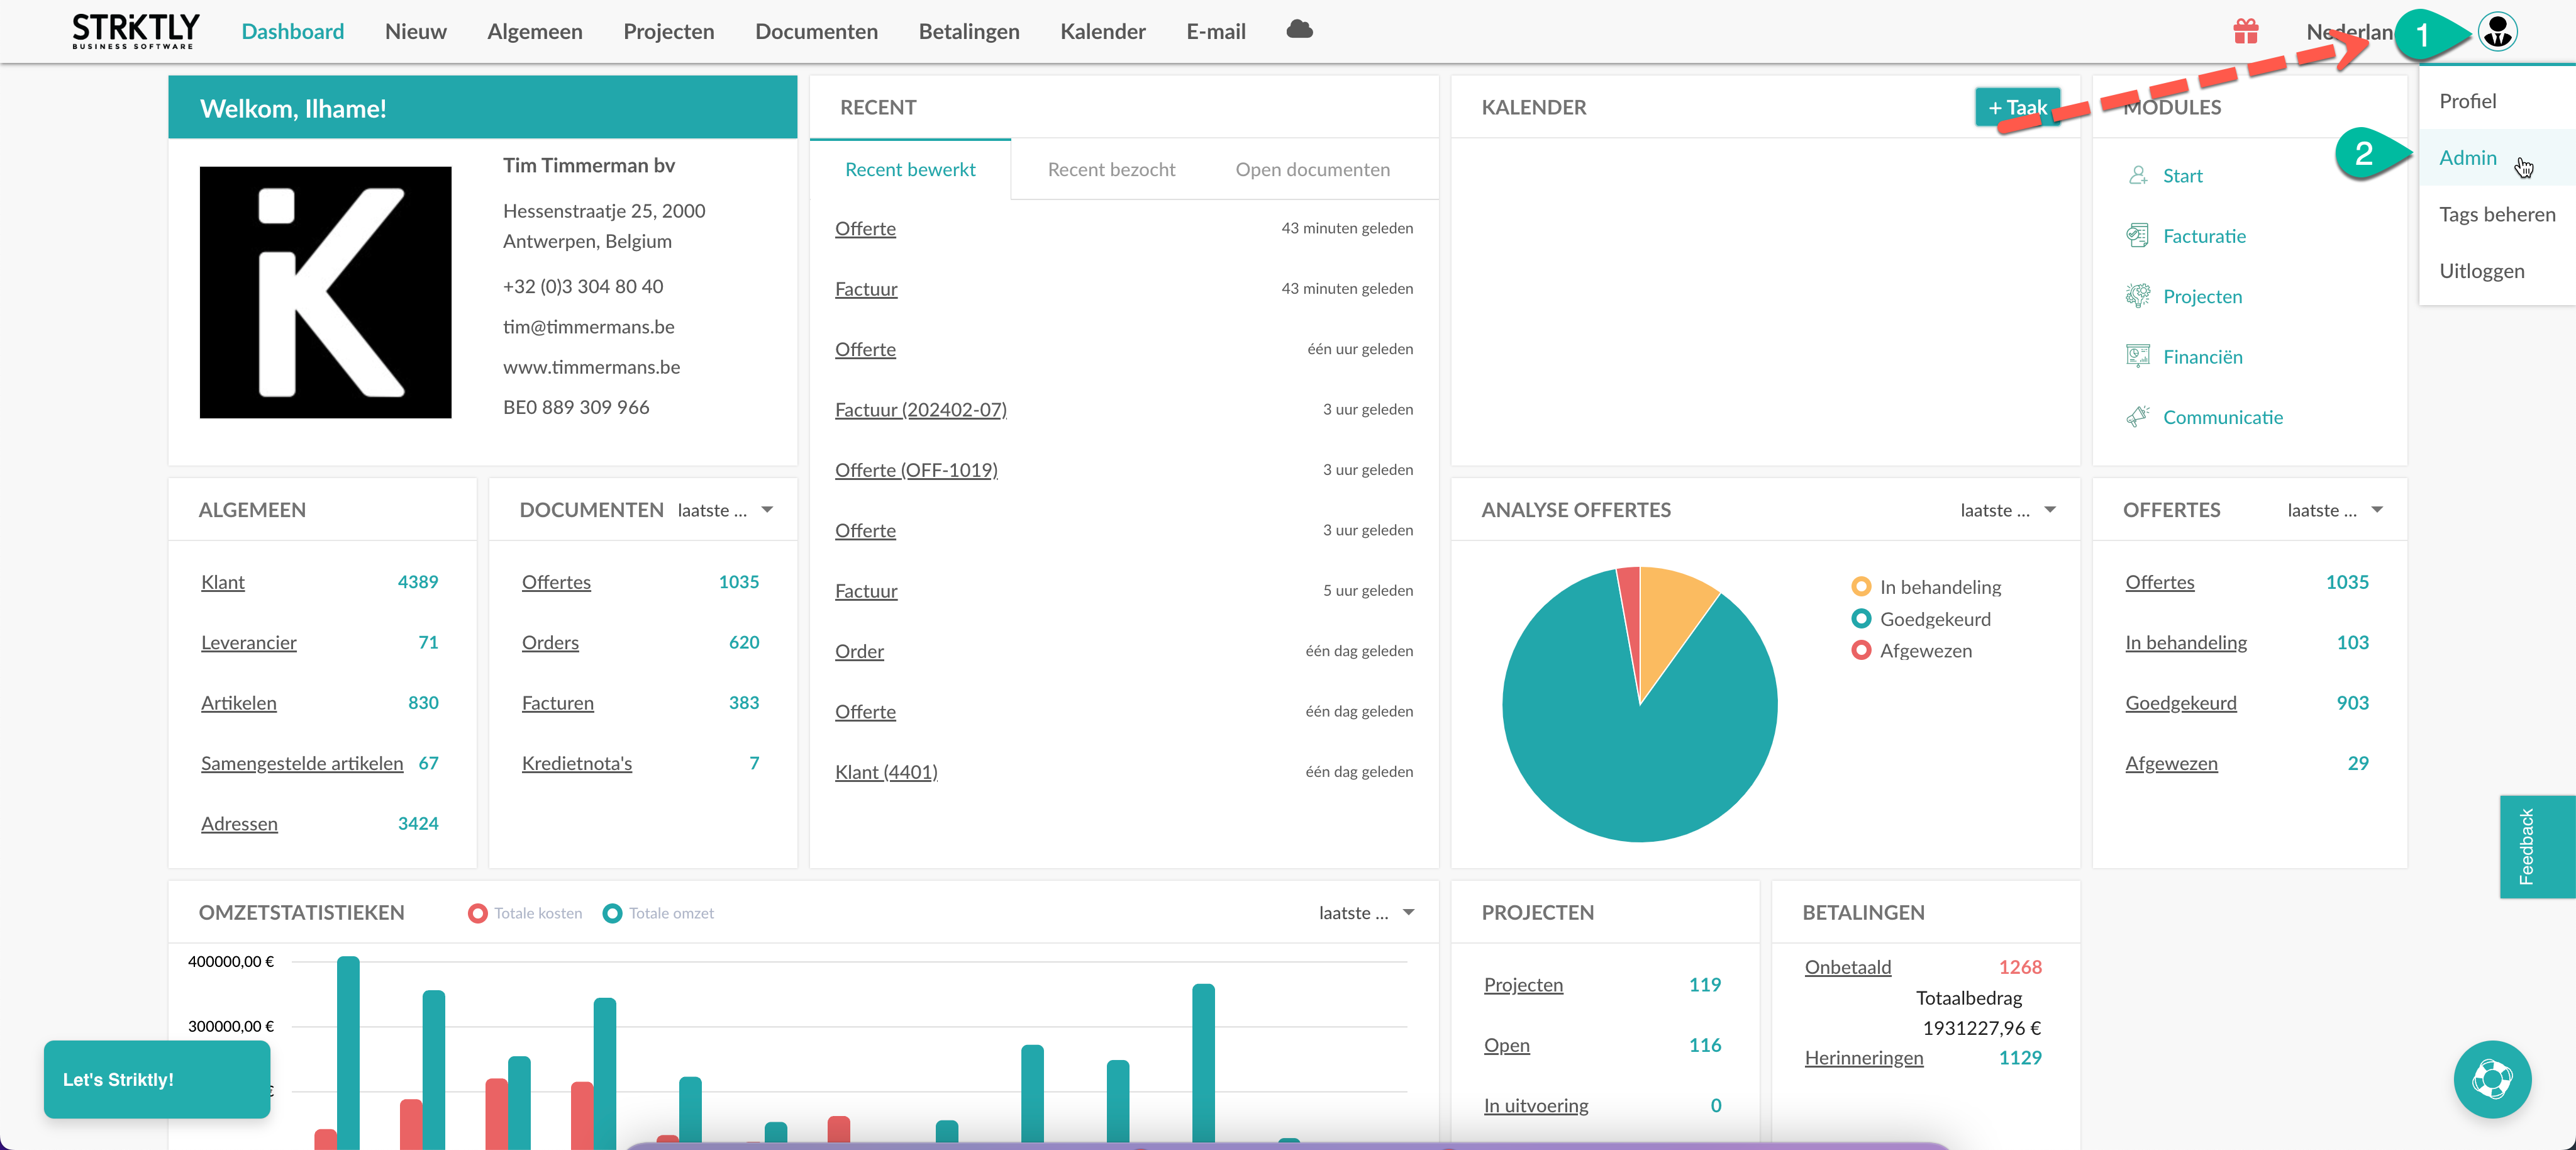Open the Documenten period dropdown

click(x=726, y=510)
